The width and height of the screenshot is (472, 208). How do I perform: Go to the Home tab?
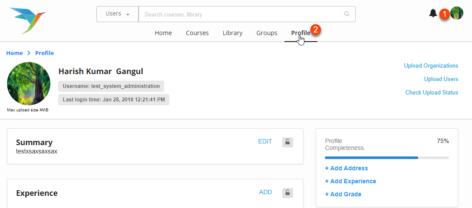pos(163,33)
